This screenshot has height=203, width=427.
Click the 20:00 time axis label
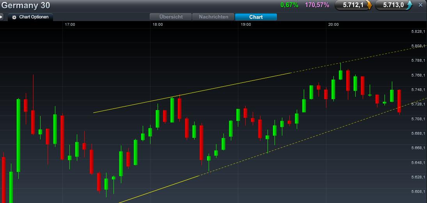click(x=333, y=25)
